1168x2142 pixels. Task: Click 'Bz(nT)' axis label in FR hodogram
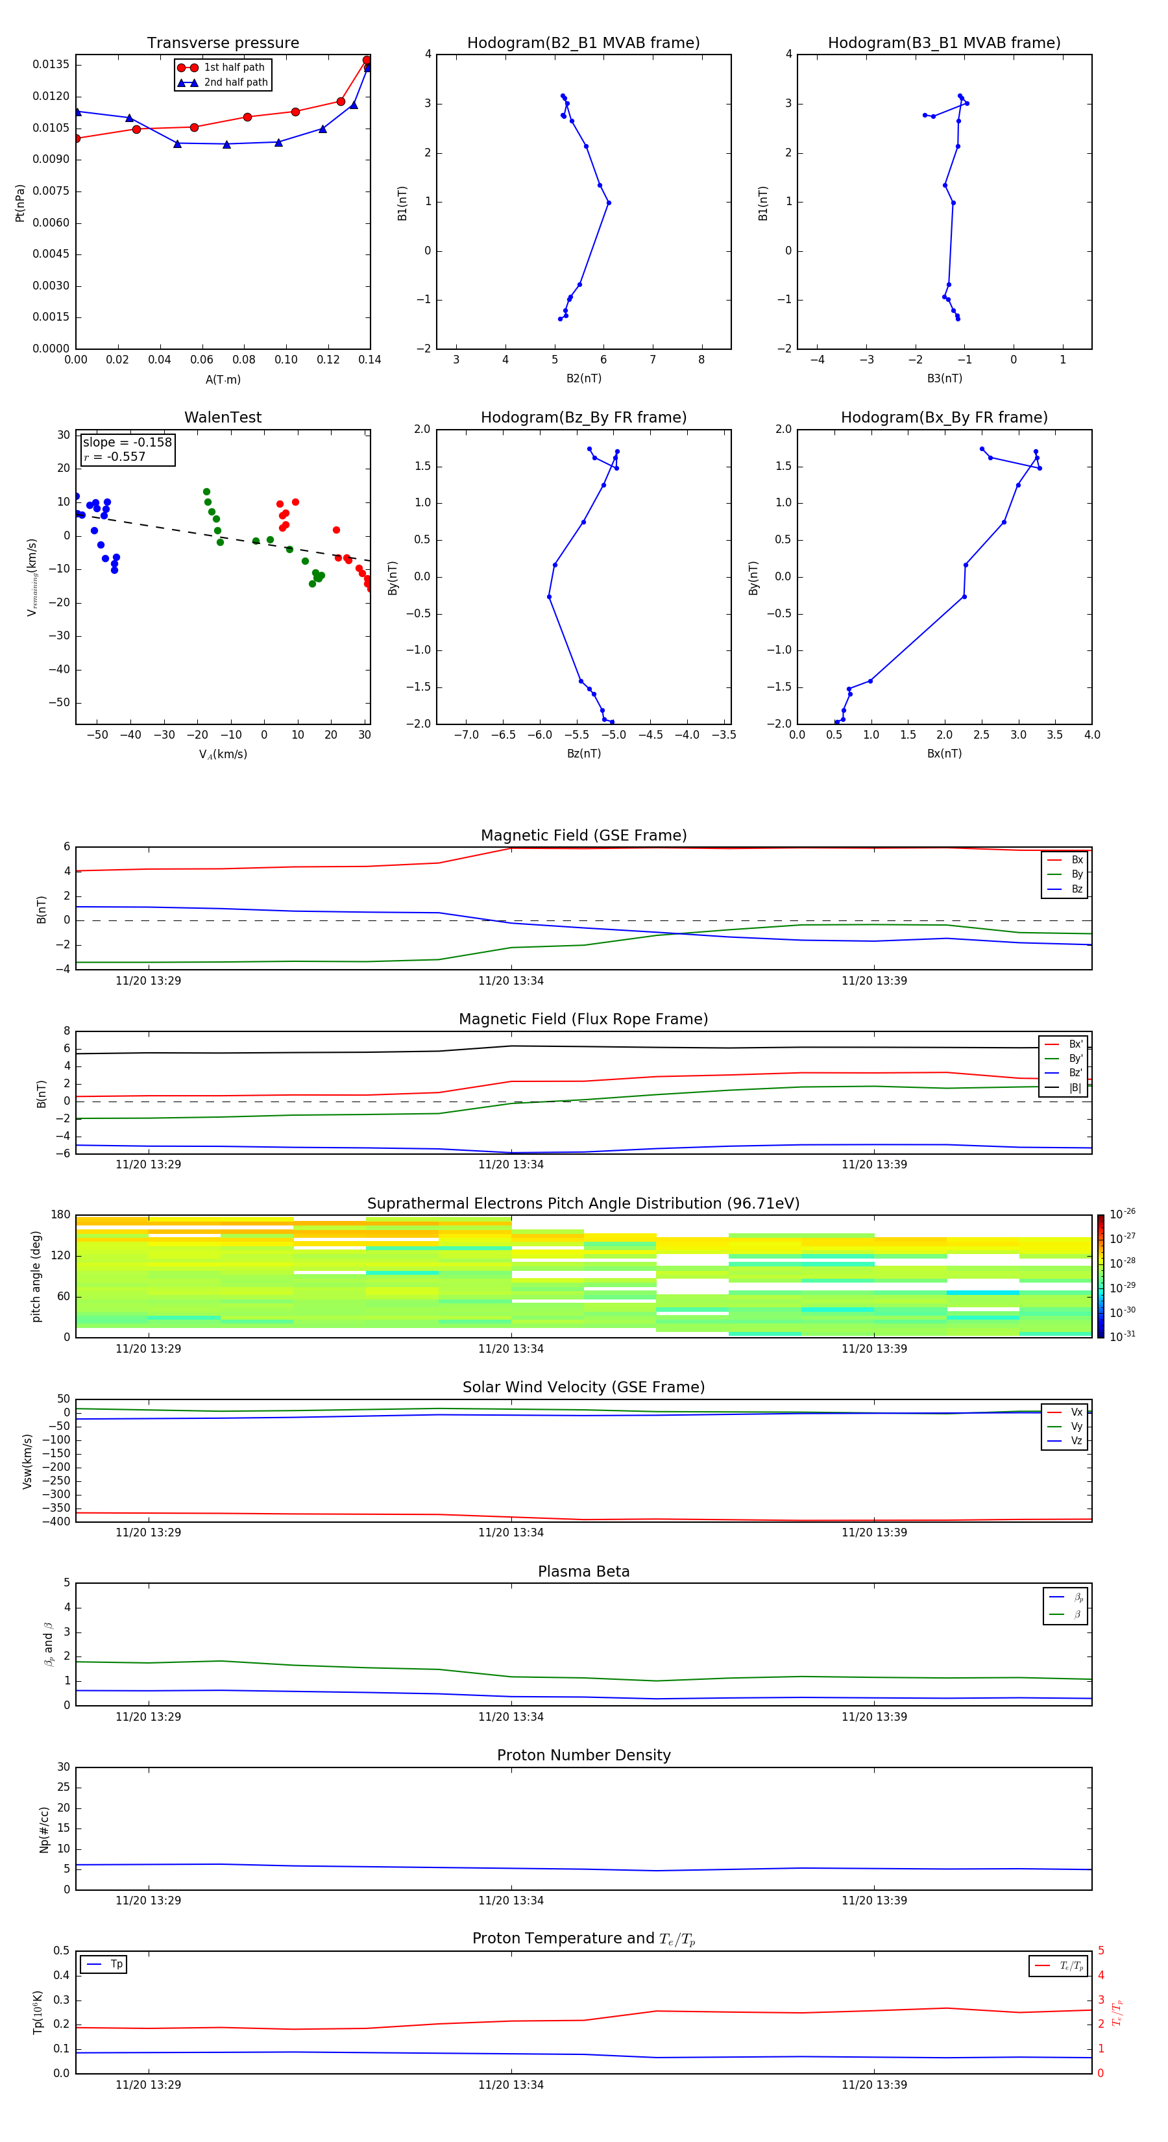coord(583,754)
